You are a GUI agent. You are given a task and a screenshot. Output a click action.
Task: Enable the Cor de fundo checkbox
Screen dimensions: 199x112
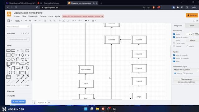click(174, 43)
